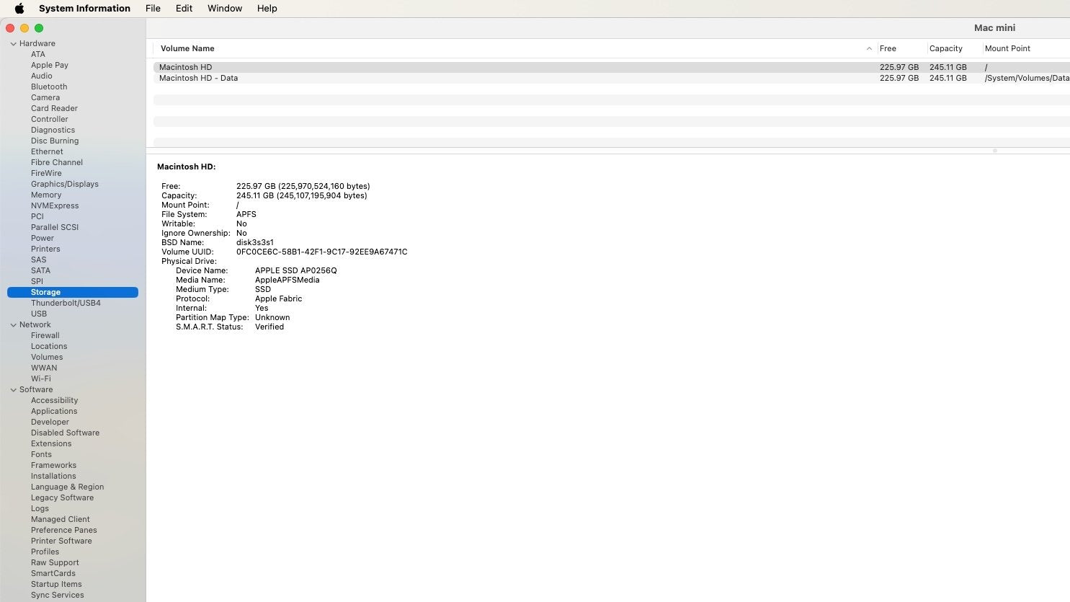Select Wi-Fi under Network
Screen dimensions: 1070x602
pyautogui.click(x=41, y=379)
